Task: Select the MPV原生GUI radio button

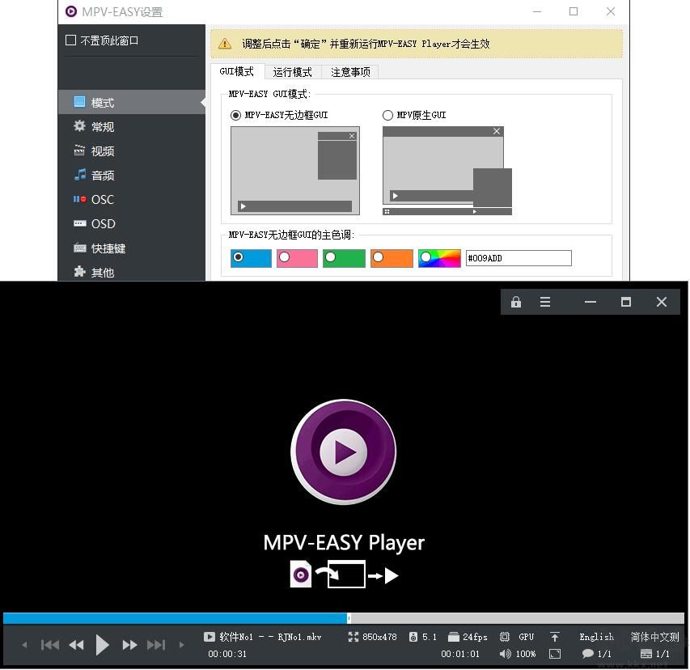Action: point(387,115)
